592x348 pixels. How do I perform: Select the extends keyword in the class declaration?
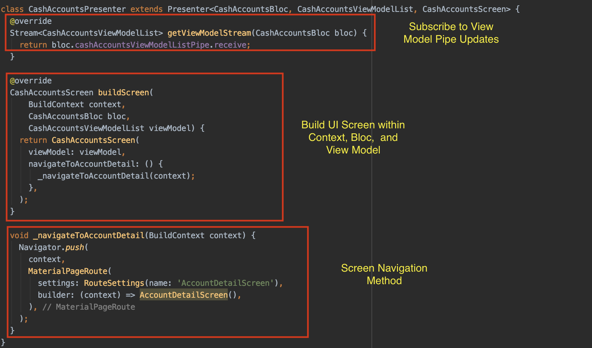tap(146, 9)
